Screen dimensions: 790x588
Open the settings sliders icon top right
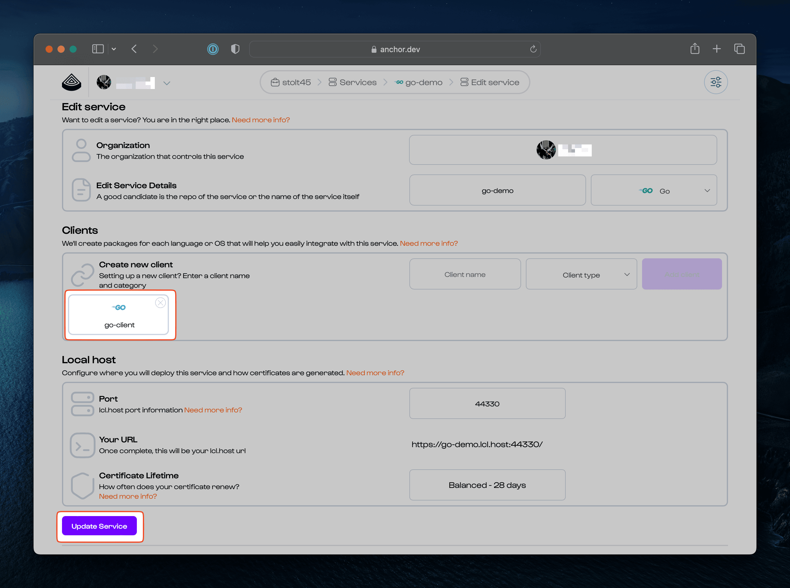click(716, 82)
